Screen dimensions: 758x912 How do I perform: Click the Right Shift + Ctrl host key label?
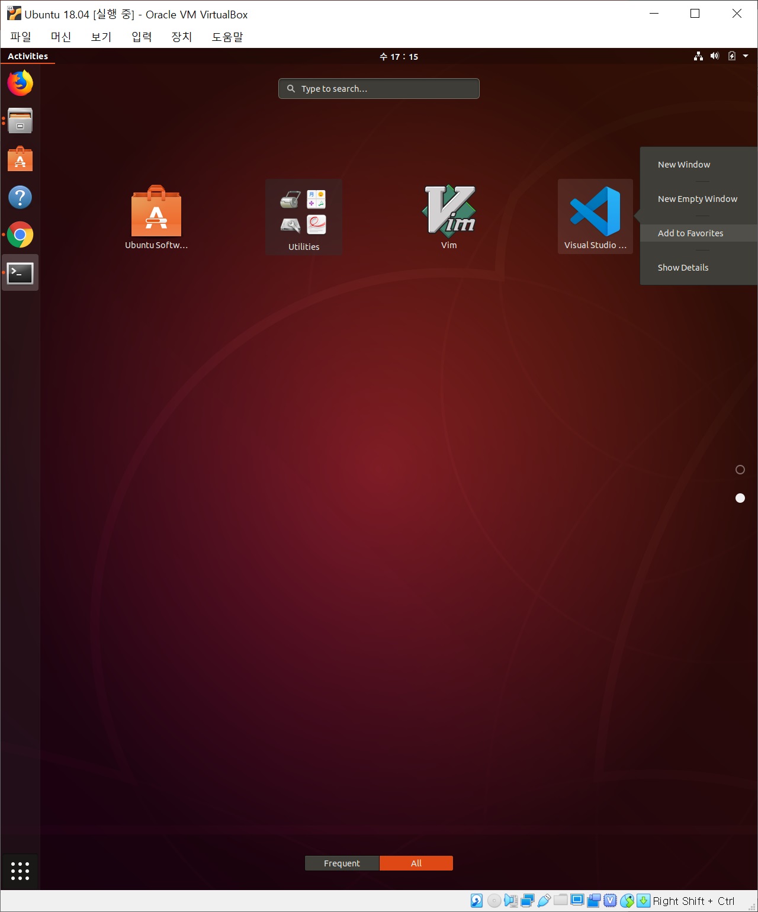[x=693, y=901]
